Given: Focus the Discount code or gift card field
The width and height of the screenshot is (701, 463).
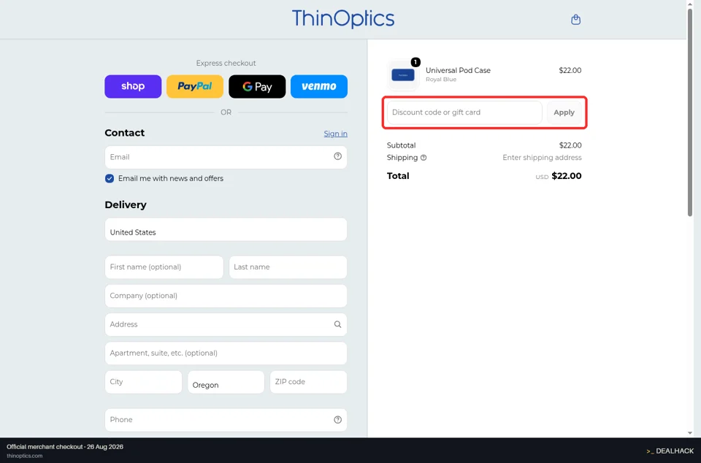Looking at the screenshot, I should click(464, 112).
